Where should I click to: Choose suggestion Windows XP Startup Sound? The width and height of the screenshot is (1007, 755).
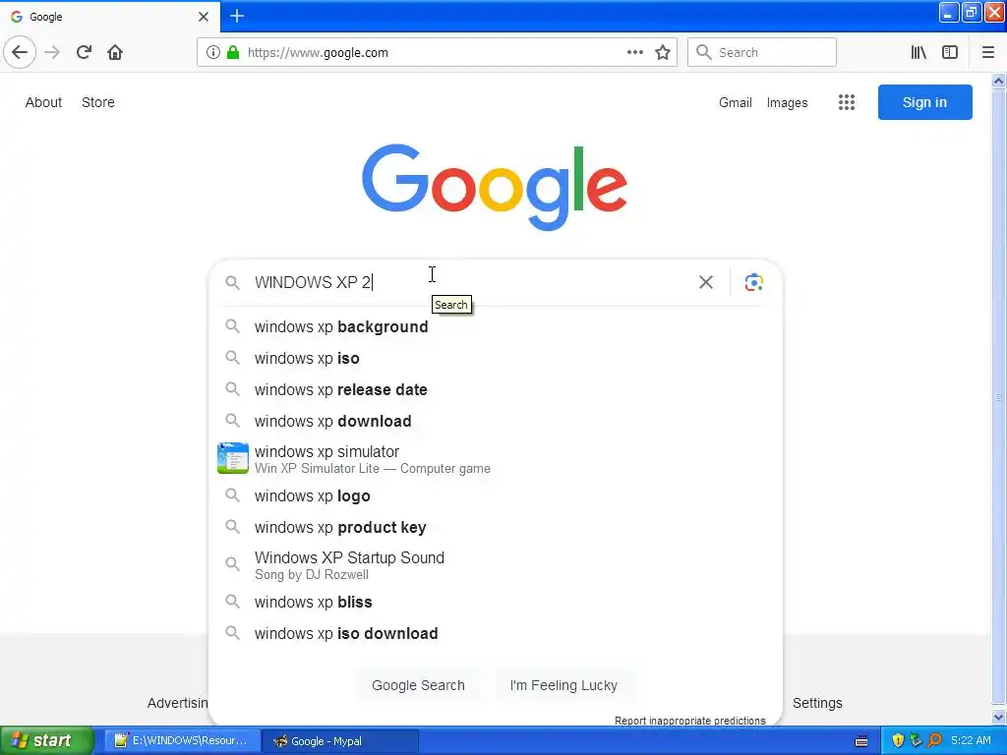496,565
